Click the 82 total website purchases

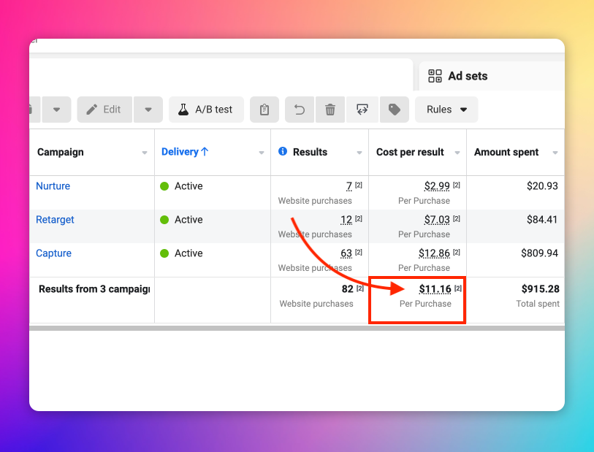pyautogui.click(x=347, y=289)
